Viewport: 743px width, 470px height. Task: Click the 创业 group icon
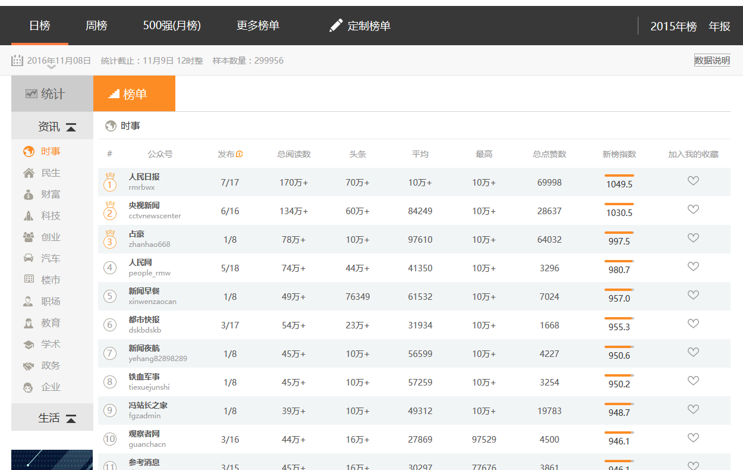tap(29, 237)
